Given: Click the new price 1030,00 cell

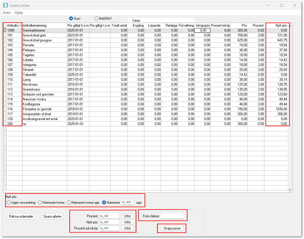Looking at the screenshot, I should pyautogui.click(x=276, y=109).
